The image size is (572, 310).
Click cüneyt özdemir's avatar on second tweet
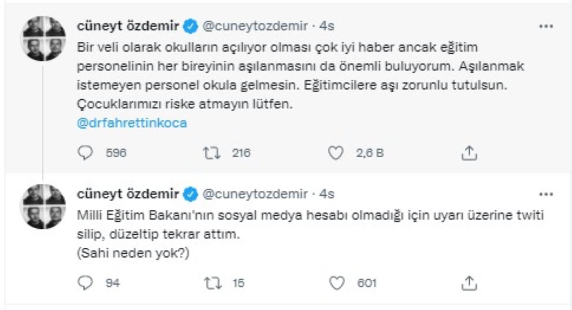pos(43,207)
